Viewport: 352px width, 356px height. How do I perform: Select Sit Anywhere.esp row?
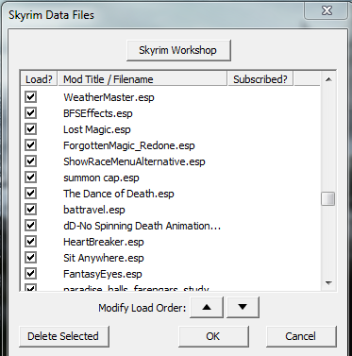[x=104, y=258]
